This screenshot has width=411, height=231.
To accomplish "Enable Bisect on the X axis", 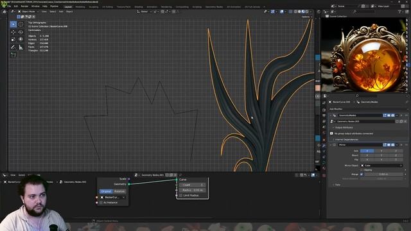I will [x=367, y=155].
